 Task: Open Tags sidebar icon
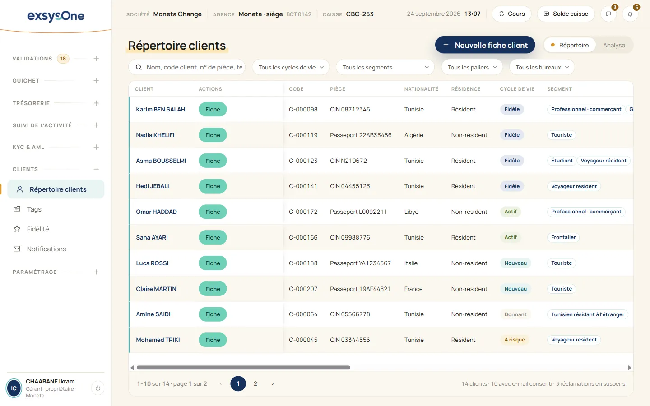17,209
